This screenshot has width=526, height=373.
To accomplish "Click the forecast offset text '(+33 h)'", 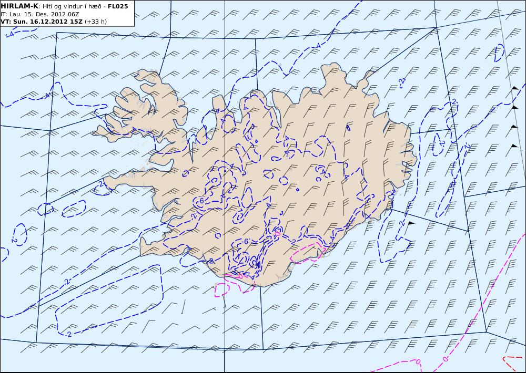I will 96,22.
